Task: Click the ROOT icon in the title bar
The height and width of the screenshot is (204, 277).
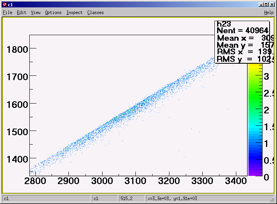Action: click(5, 5)
